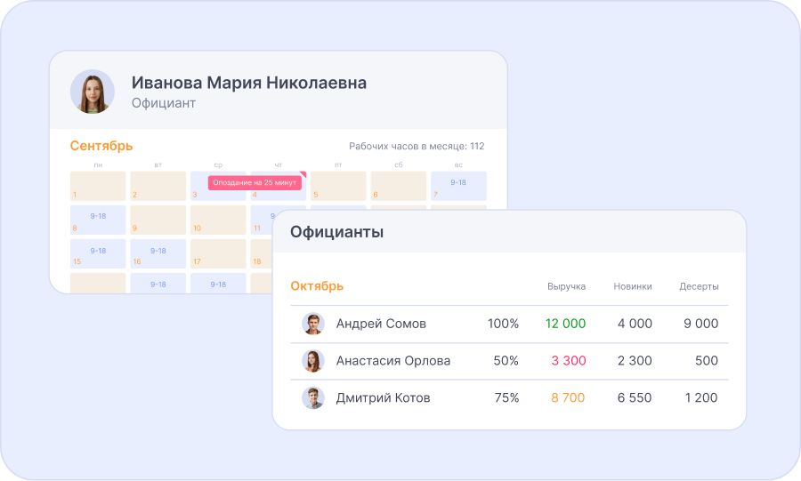Click Анастасия Орлова's 50% value
This screenshot has height=481, width=801.
tap(506, 361)
